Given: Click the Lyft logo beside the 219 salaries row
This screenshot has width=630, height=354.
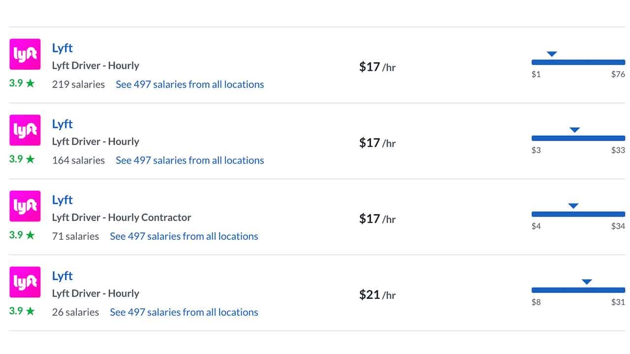Looking at the screenshot, I should tap(25, 54).
